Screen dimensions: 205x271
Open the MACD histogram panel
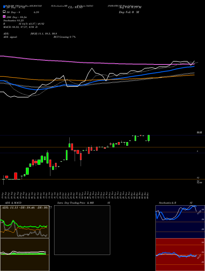coord(25,255)
